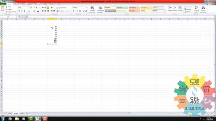216x121 pixels.
Task: Toggle italic formatting (K)
Action: click(22, 11)
